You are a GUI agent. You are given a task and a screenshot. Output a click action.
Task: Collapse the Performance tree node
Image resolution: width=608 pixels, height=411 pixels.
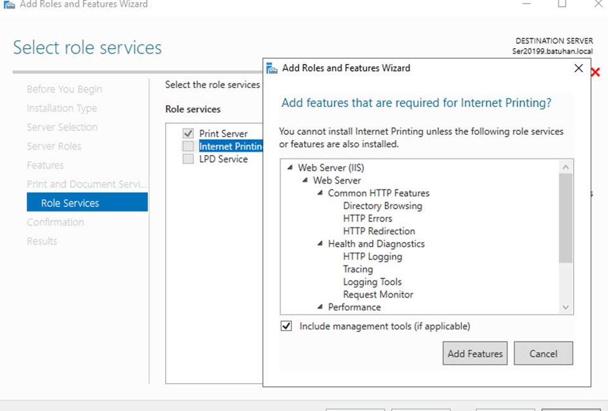(320, 307)
